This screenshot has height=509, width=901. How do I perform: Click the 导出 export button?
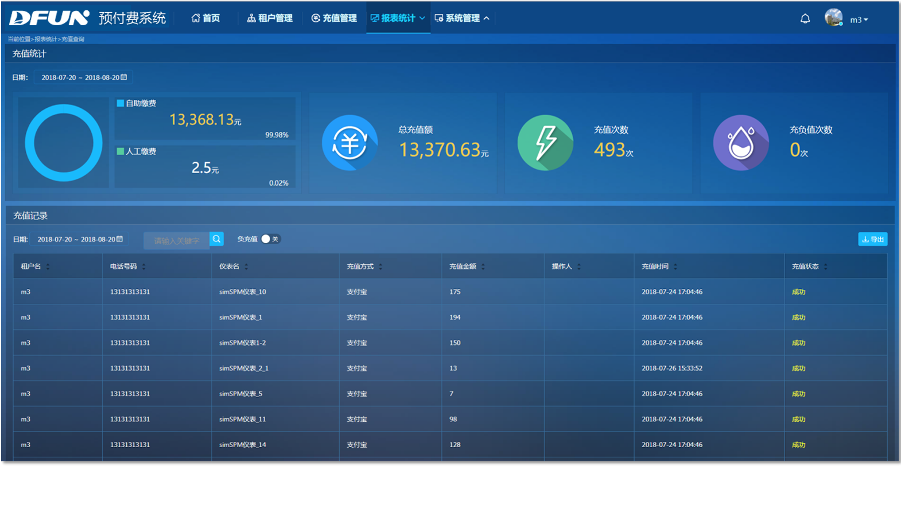click(x=872, y=239)
